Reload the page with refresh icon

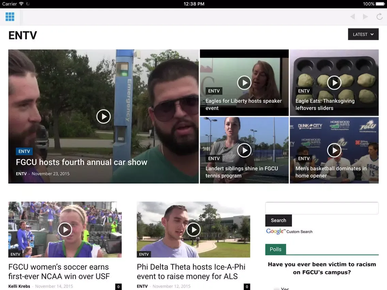point(380,17)
